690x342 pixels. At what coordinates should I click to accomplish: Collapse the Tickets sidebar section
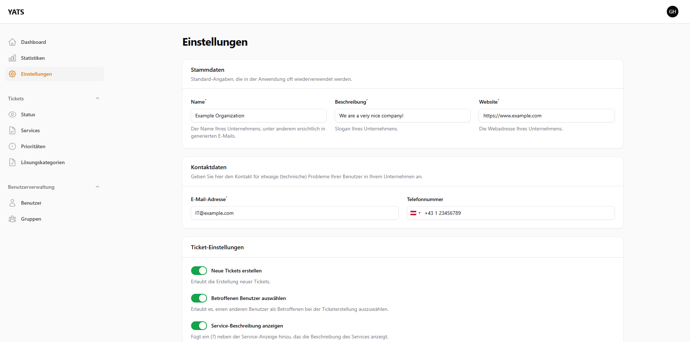(97, 99)
